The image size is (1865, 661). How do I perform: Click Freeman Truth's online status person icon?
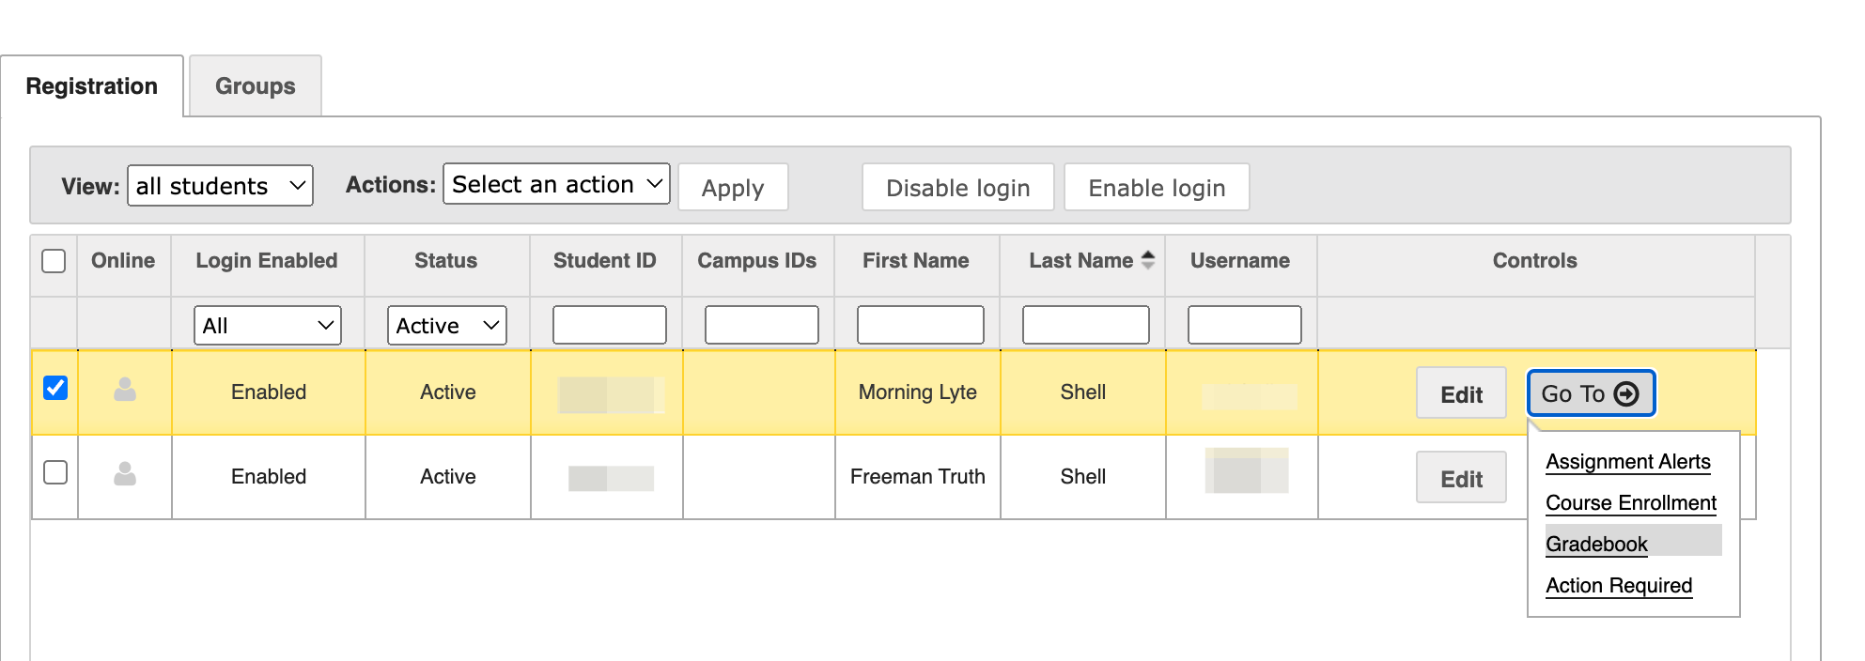125,474
